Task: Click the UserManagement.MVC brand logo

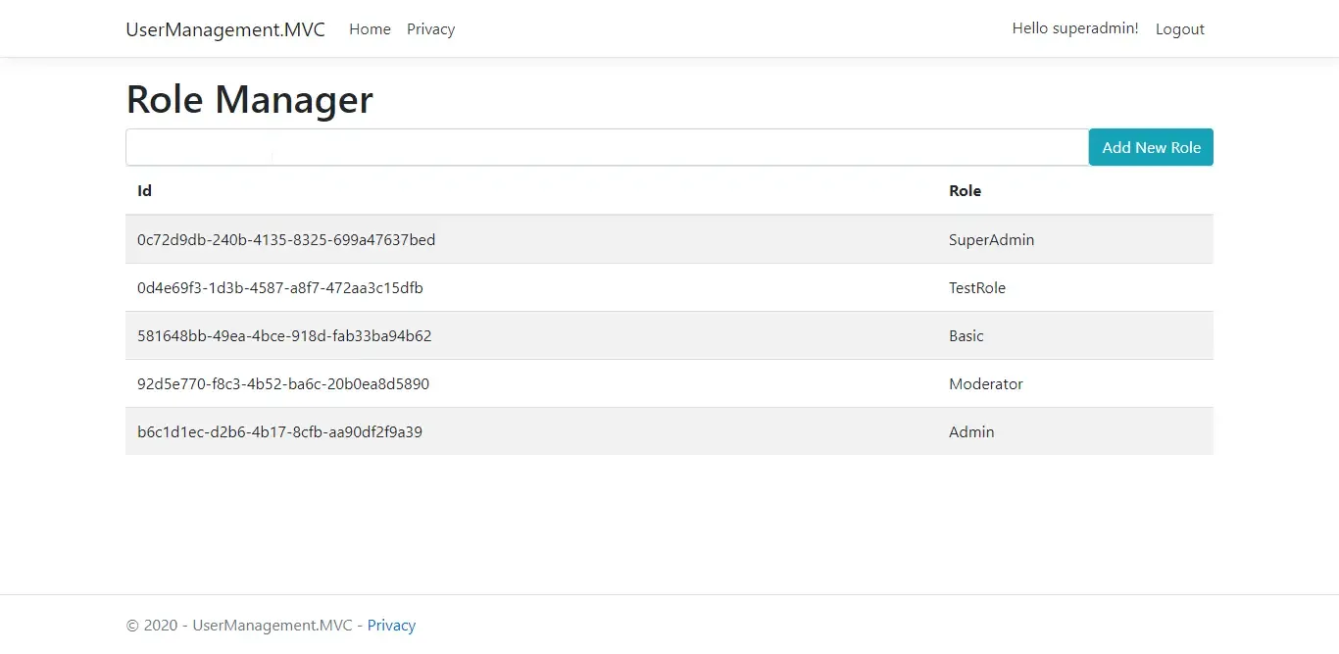Action: (224, 29)
